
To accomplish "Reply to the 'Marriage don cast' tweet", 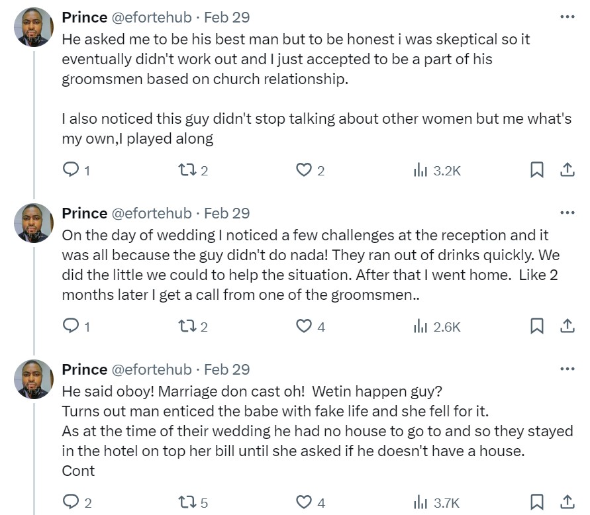I will click(x=71, y=502).
